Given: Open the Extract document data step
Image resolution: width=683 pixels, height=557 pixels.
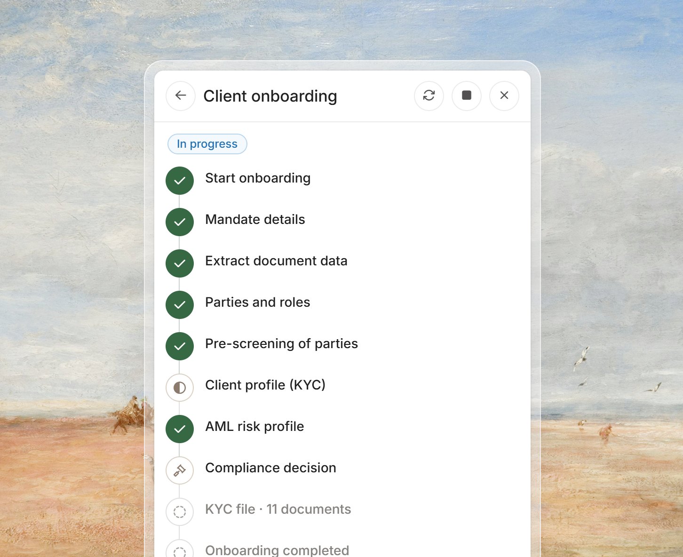Looking at the screenshot, I should tap(276, 261).
